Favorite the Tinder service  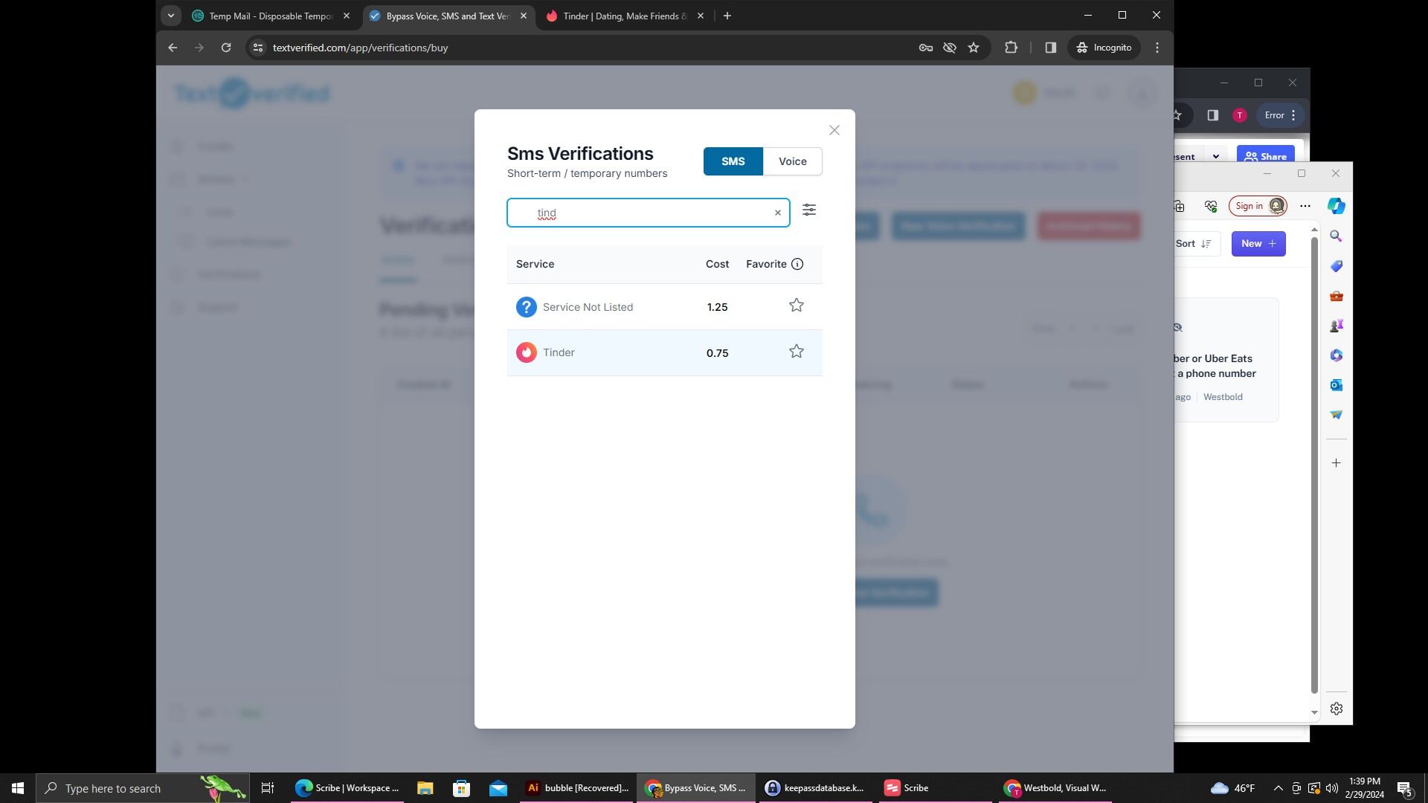[797, 352]
